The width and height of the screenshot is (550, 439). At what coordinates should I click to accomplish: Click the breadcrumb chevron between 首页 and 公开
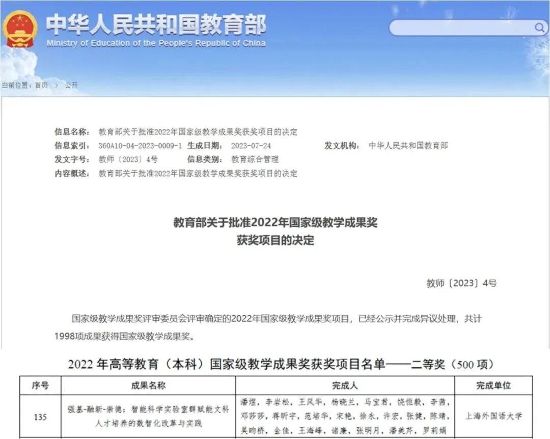click(57, 85)
